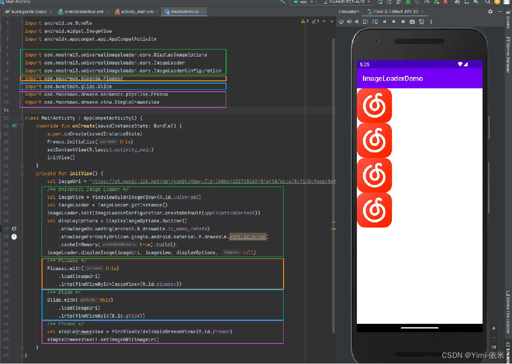
Task: Click the override gutter icon on line 16
Action: [x=14, y=126]
